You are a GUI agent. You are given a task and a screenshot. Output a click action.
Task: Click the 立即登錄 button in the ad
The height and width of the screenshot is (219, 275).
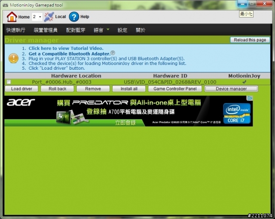pyautogui.click(x=125, y=123)
